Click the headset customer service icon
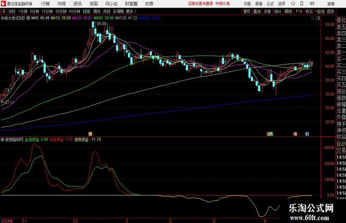This screenshot has height=223, width=346. pyautogui.click(x=293, y=4)
